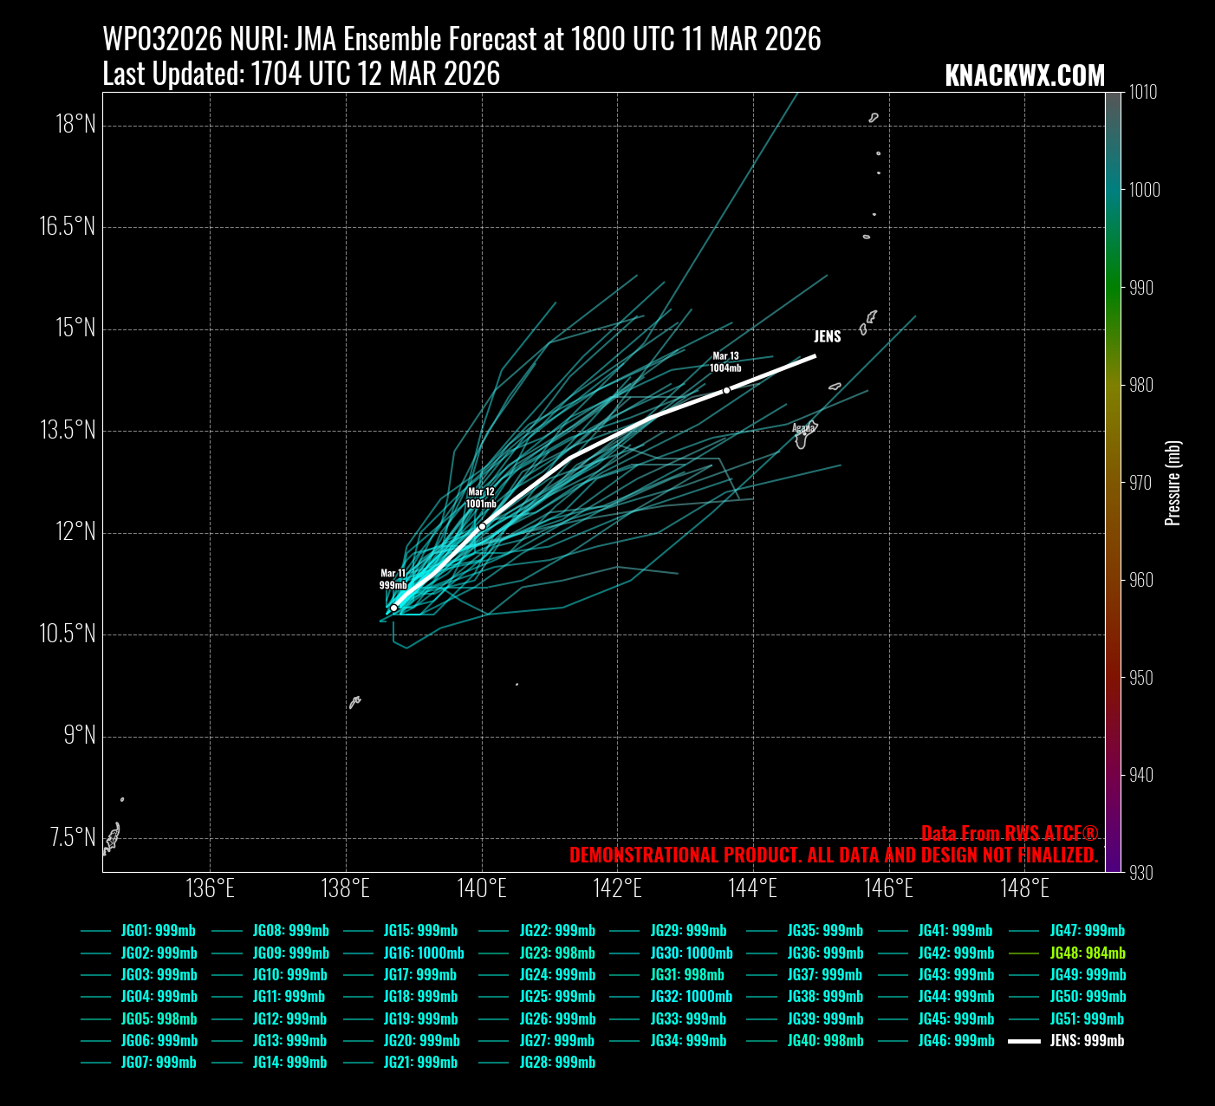
Task: Select the JG05: 998mb legend entry
Action: point(159,1019)
